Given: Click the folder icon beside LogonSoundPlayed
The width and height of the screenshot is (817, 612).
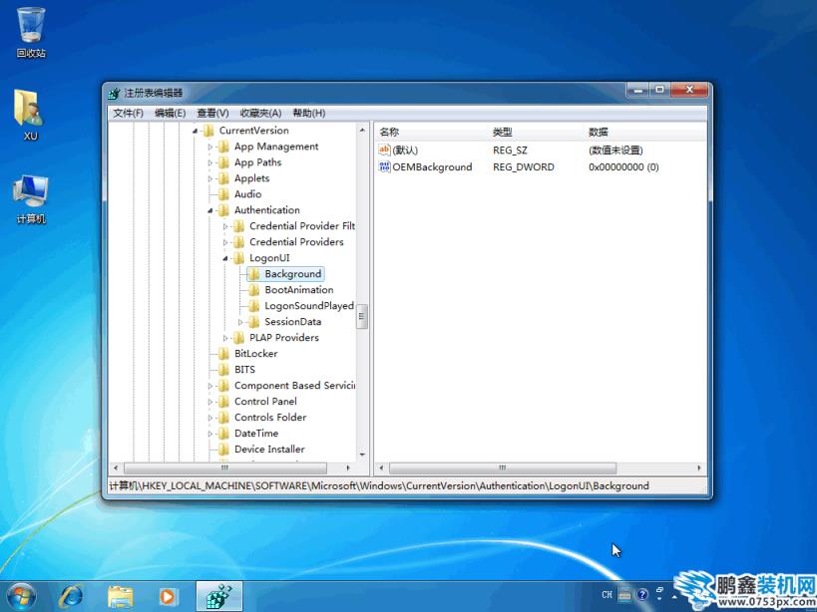Looking at the screenshot, I should point(253,305).
